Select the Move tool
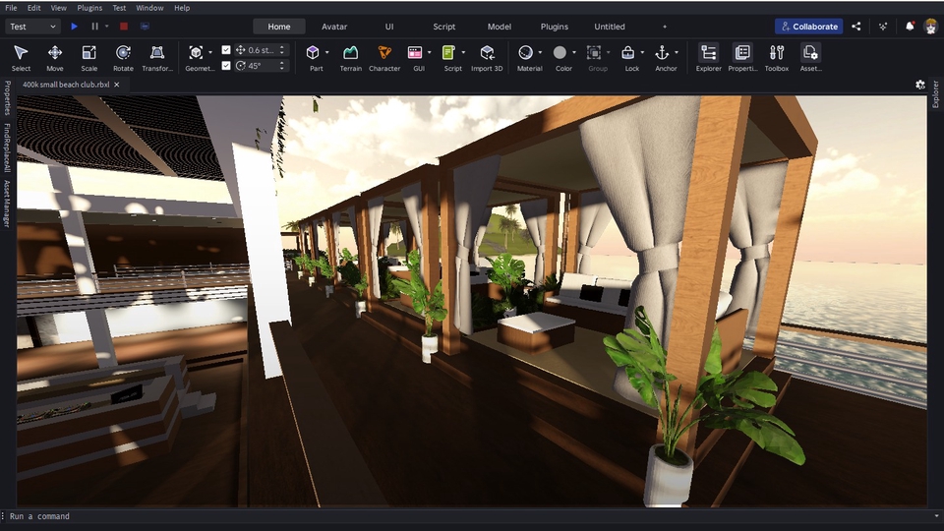This screenshot has width=944, height=531. (55, 57)
